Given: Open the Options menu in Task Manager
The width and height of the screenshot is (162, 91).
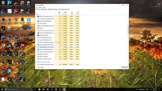Looking at the screenshot, I should (40, 7).
